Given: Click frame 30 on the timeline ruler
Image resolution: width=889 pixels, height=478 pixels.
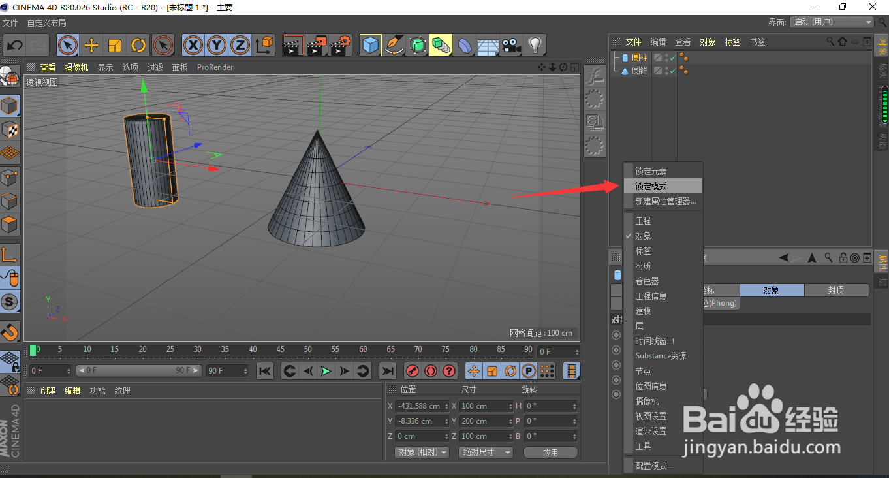Looking at the screenshot, I should [197, 349].
